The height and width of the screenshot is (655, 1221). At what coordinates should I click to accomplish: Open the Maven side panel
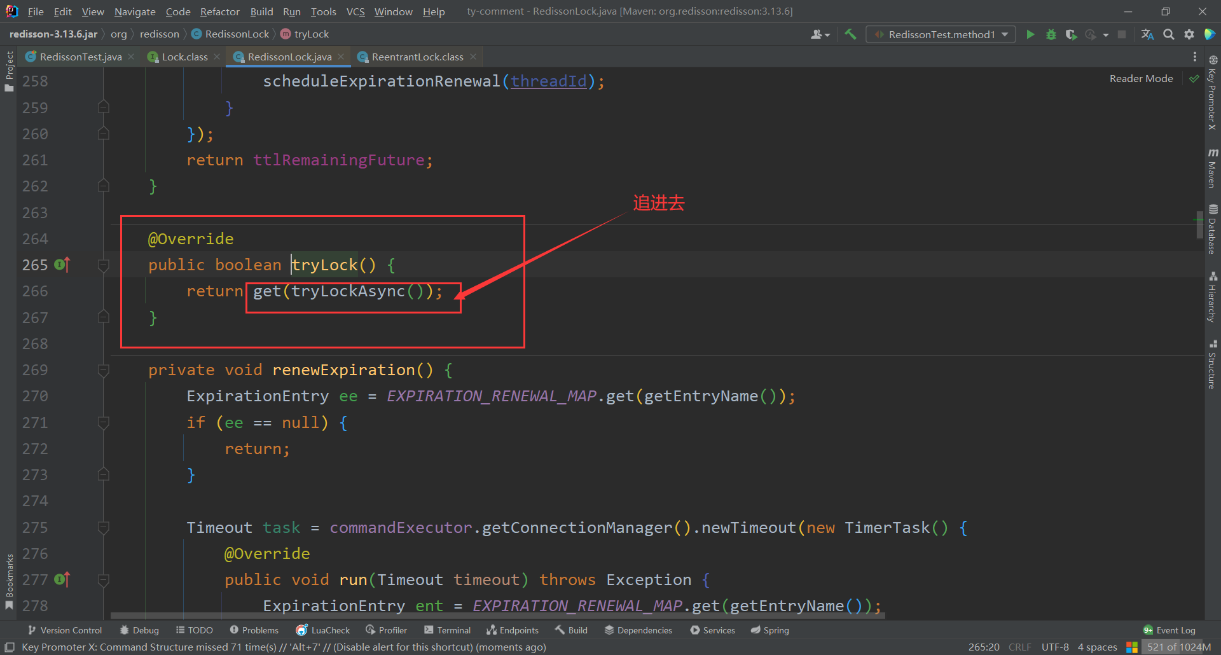tap(1213, 168)
